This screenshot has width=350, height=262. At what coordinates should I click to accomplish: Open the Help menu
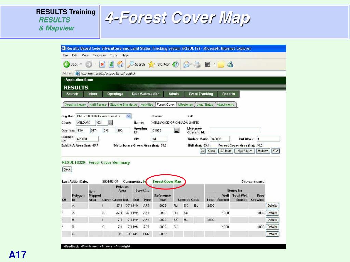tap(125, 55)
